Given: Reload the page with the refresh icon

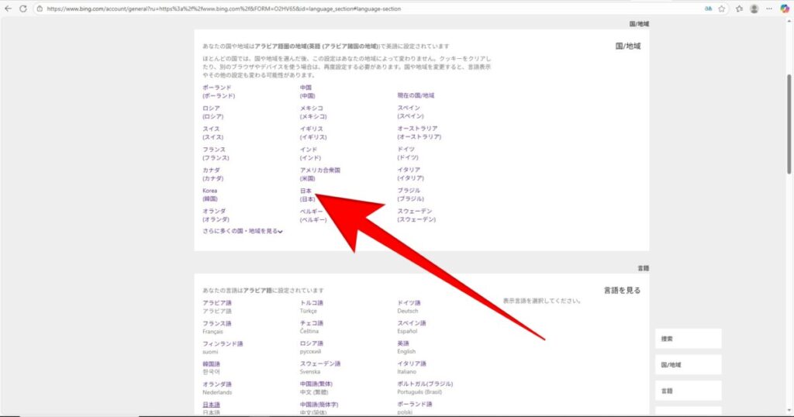Looking at the screenshot, I should 22,9.
